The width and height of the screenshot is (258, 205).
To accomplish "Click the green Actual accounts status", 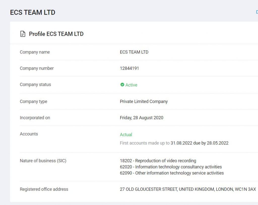I will click(x=126, y=135).
